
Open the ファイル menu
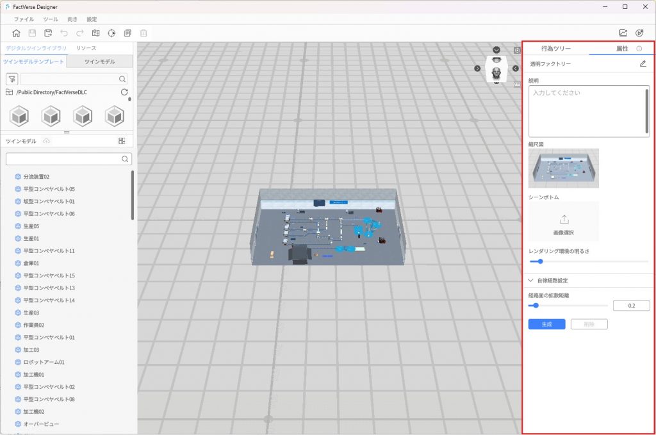point(24,19)
